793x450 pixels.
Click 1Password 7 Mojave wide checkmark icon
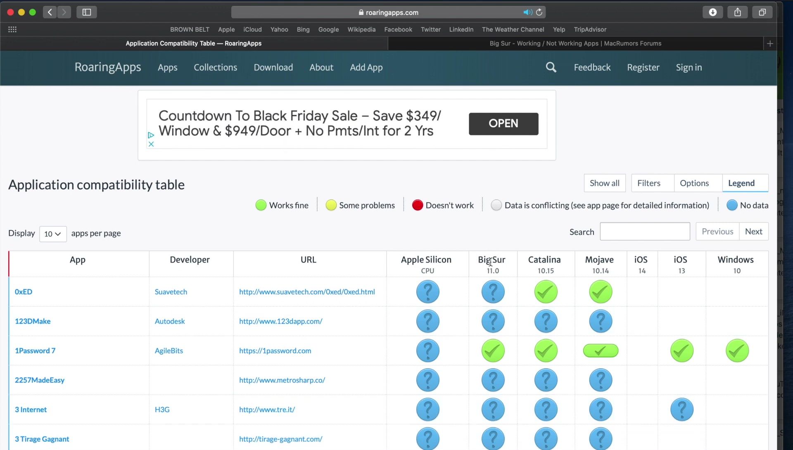[601, 351]
